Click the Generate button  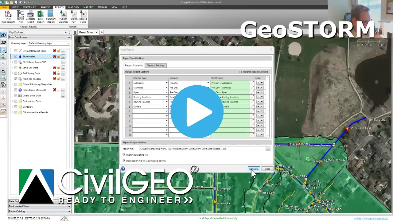[254, 169]
